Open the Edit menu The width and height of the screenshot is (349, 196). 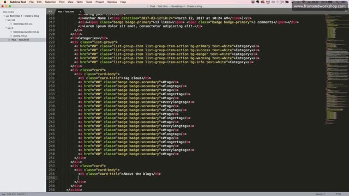[x=39, y=2]
